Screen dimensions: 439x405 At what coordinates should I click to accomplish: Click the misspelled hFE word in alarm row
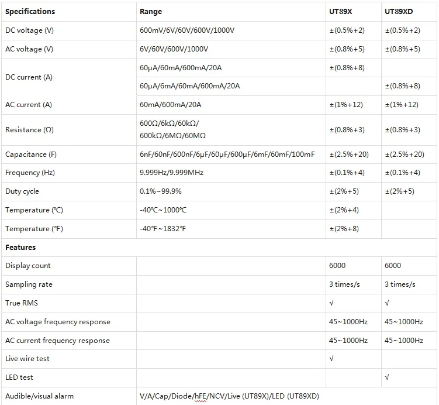pos(200,396)
